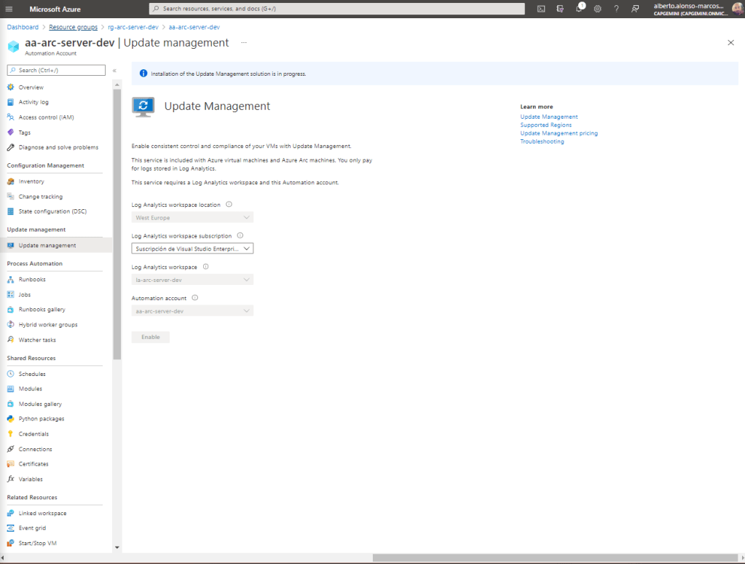Click the info icon beside Automation account
Screen dimensions: 745x564
[x=195, y=298]
